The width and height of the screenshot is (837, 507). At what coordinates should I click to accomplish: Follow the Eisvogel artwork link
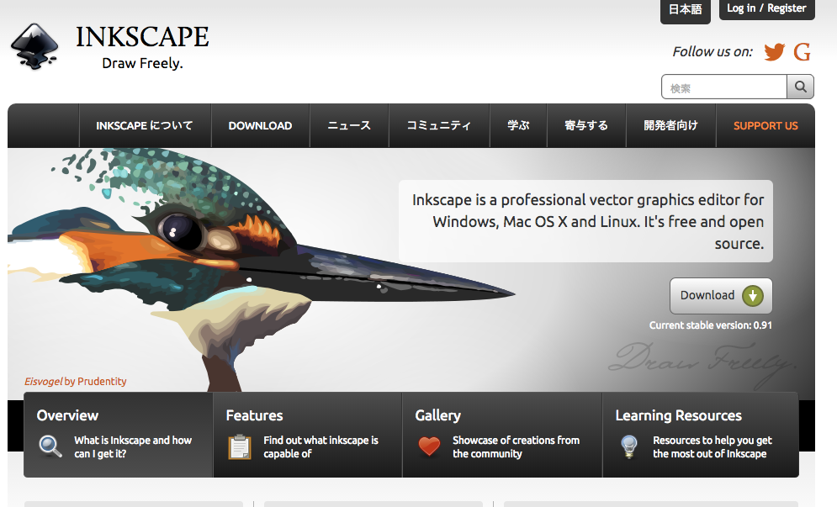tap(43, 382)
